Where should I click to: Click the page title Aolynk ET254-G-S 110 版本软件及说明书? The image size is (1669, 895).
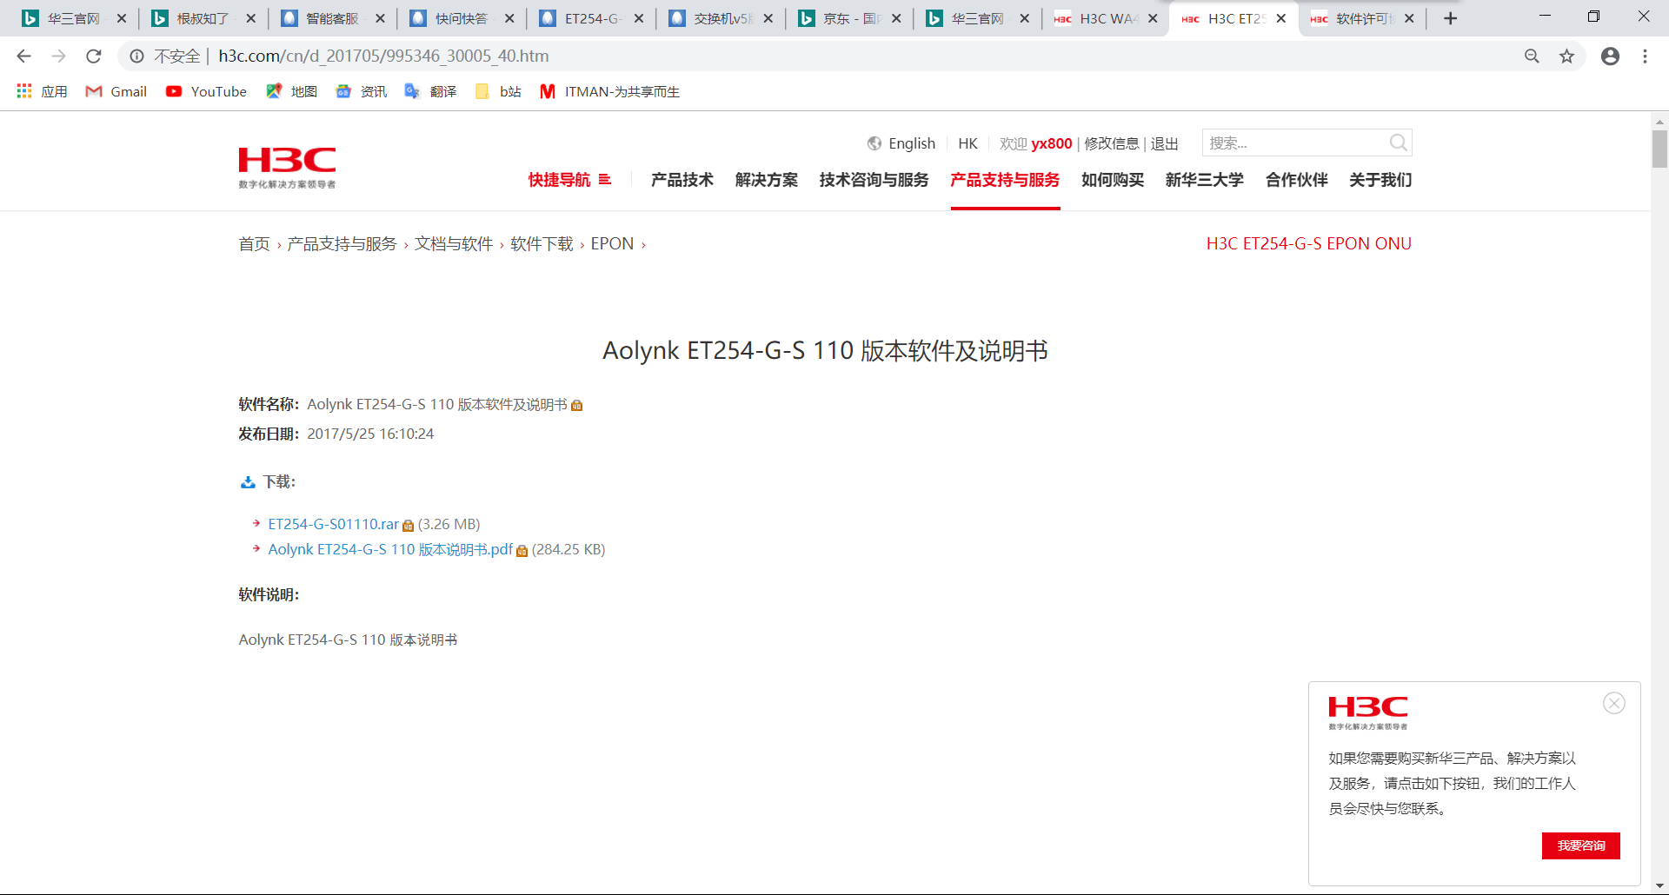click(825, 351)
